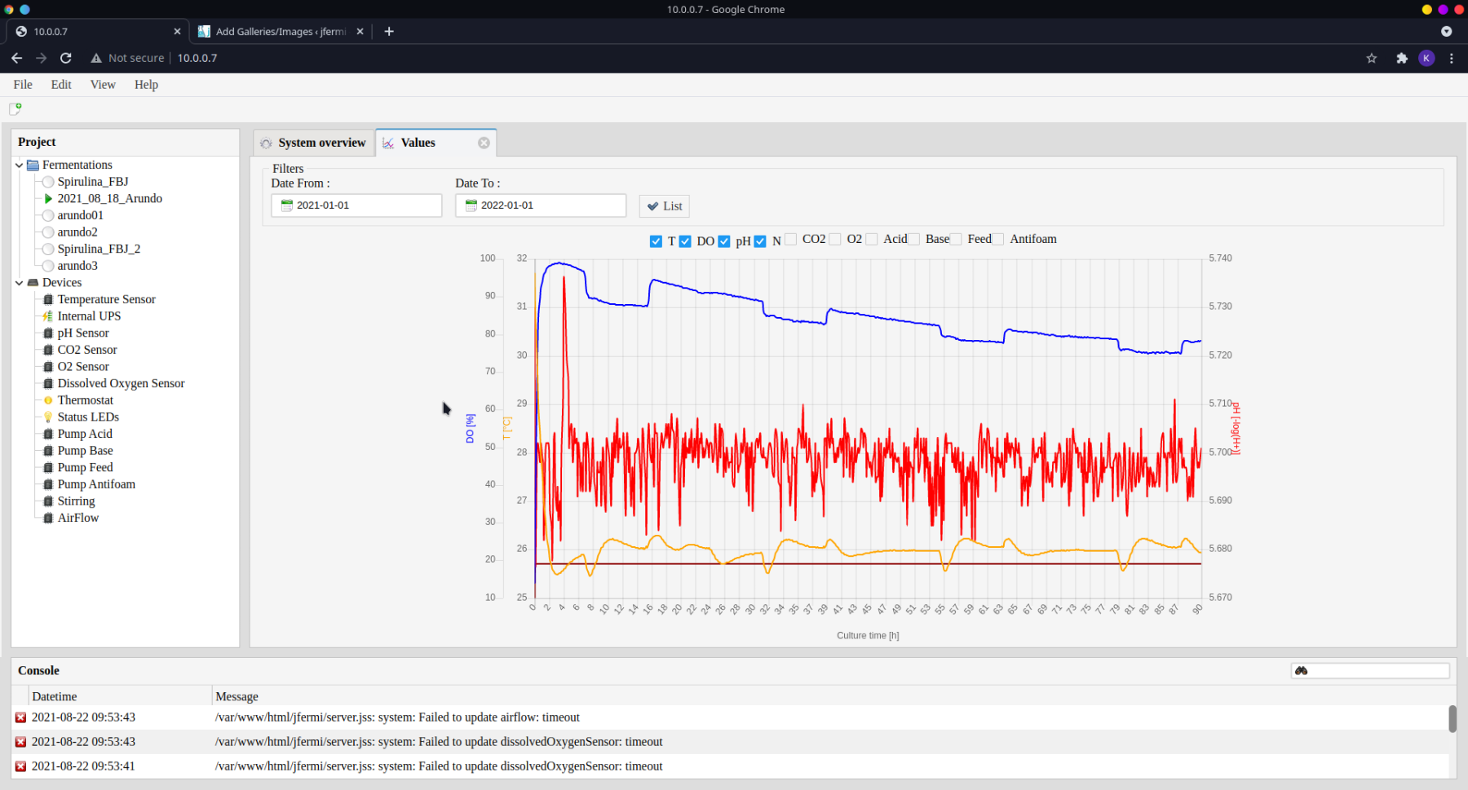Open the Chrome extensions puzzle icon

[1401, 58]
